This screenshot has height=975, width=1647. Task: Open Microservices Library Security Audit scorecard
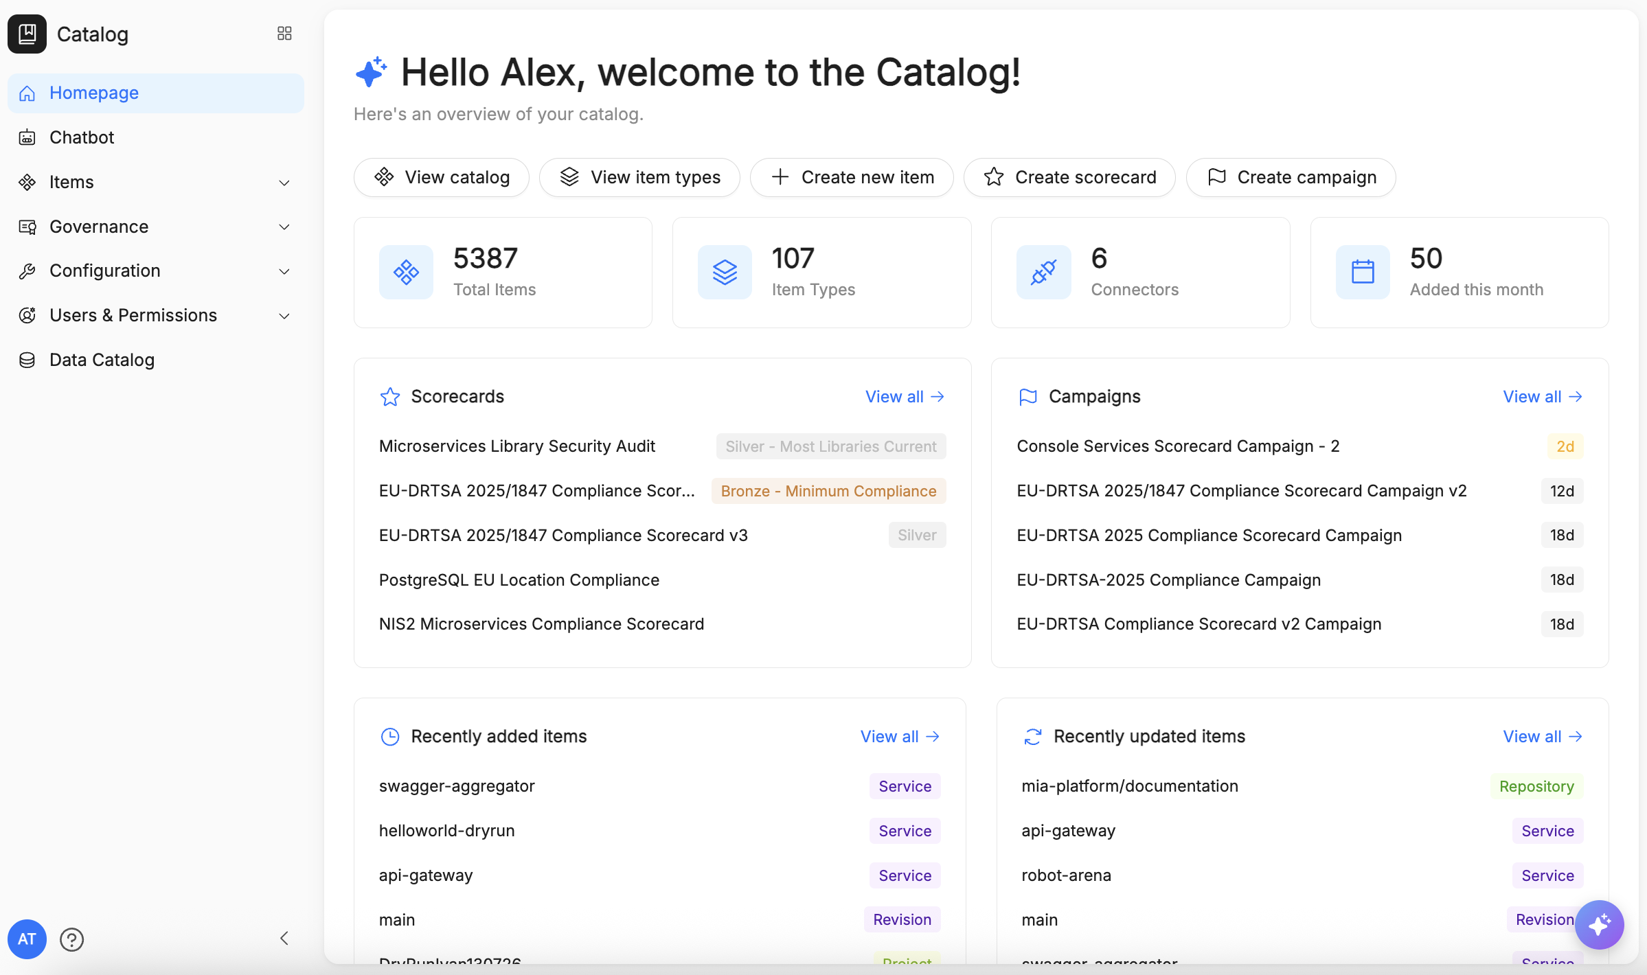point(517,446)
